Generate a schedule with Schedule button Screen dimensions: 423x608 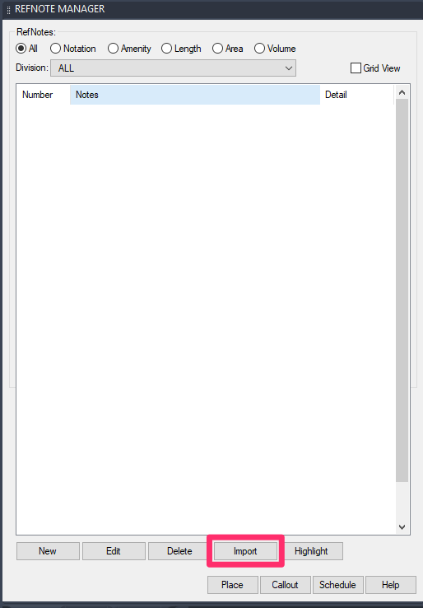[338, 585]
